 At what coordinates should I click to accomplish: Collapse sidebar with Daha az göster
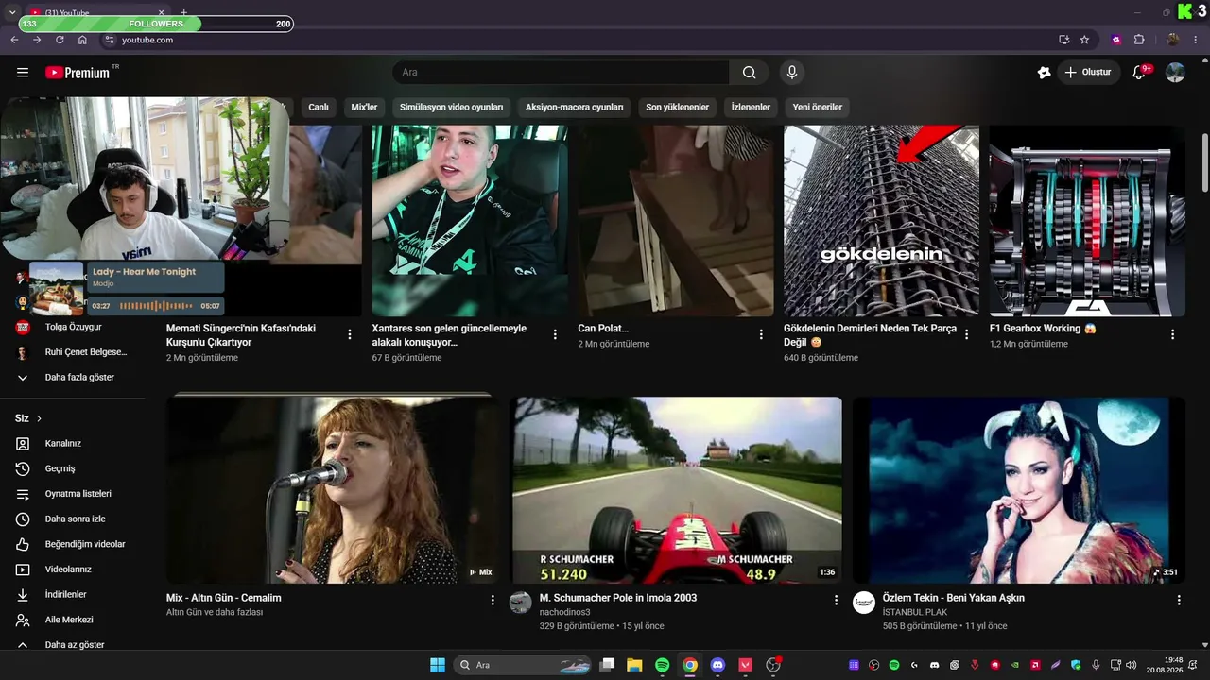(x=73, y=645)
